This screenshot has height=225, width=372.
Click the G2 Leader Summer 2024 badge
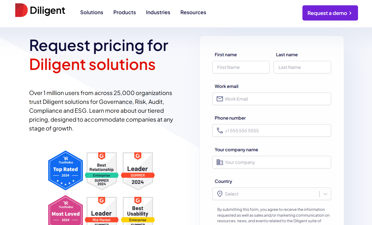[x=138, y=171]
